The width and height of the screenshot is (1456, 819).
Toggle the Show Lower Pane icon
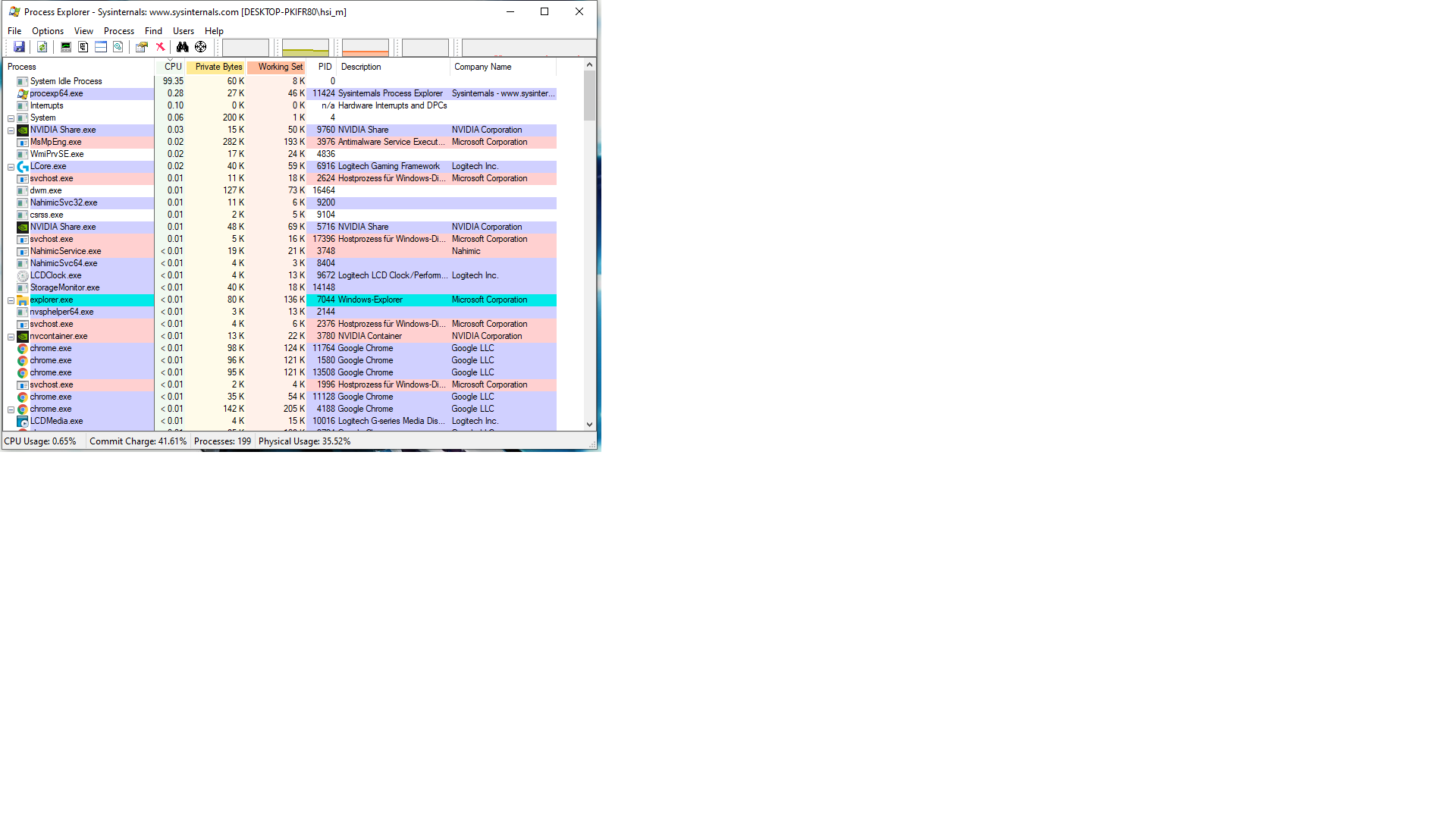pyautogui.click(x=100, y=47)
